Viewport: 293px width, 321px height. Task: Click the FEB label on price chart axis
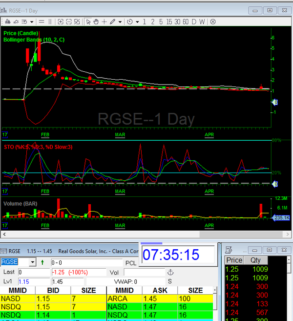pyautogui.click(x=45, y=135)
